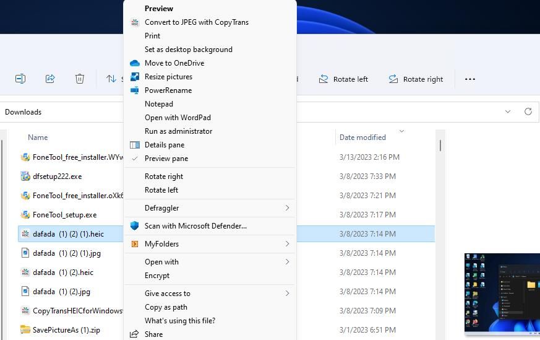Screen dimensions: 540x340
Task: Click the Rotate right toolbar button
Action: click(416, 79)
